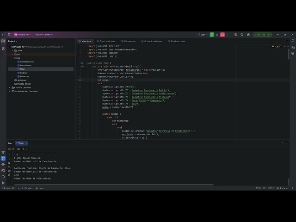Click the Run console horizontal scrollbar
Image resolution: width=296 pixels, height=222 pixels.
pyautogui.click(x=114, y=185)
